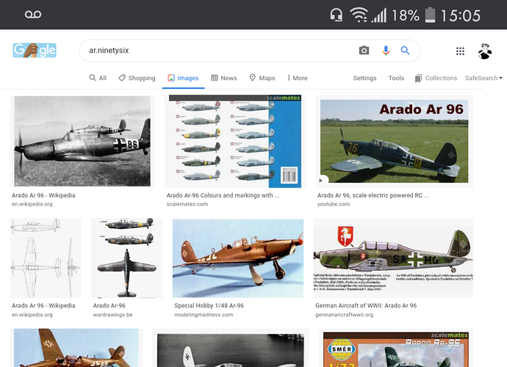
Task: Open the Maps tab
Action: (x=262, y=78)
